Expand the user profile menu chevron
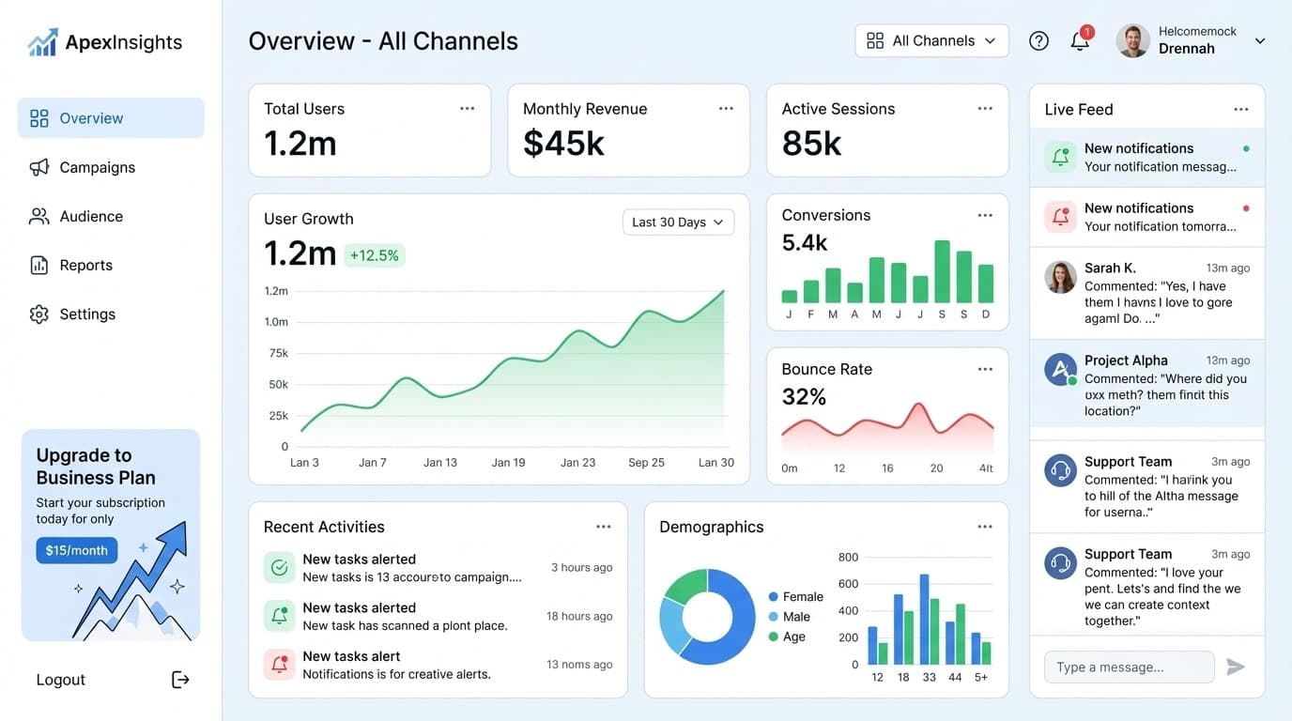The height and width of the screenshot is (721, 1292). [1260, 40]
